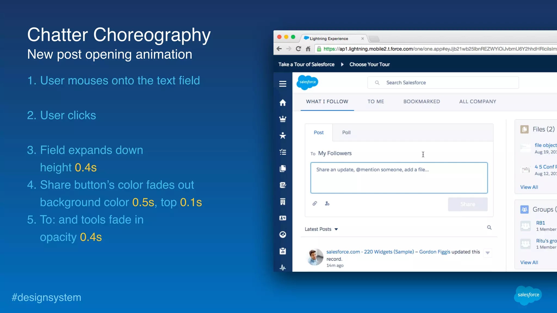Open Gordon Figgis profile link

[x=435, y=252]
